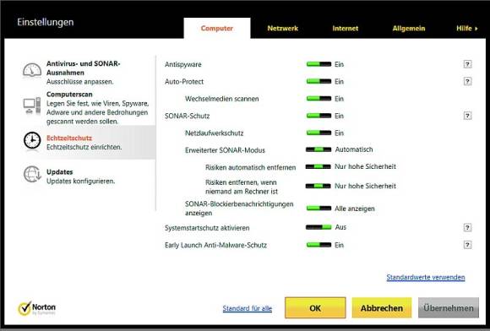Open help icon for Auto-Protect
The width and height of the screenshot is (490, 331).
click(x=467, y=82)
